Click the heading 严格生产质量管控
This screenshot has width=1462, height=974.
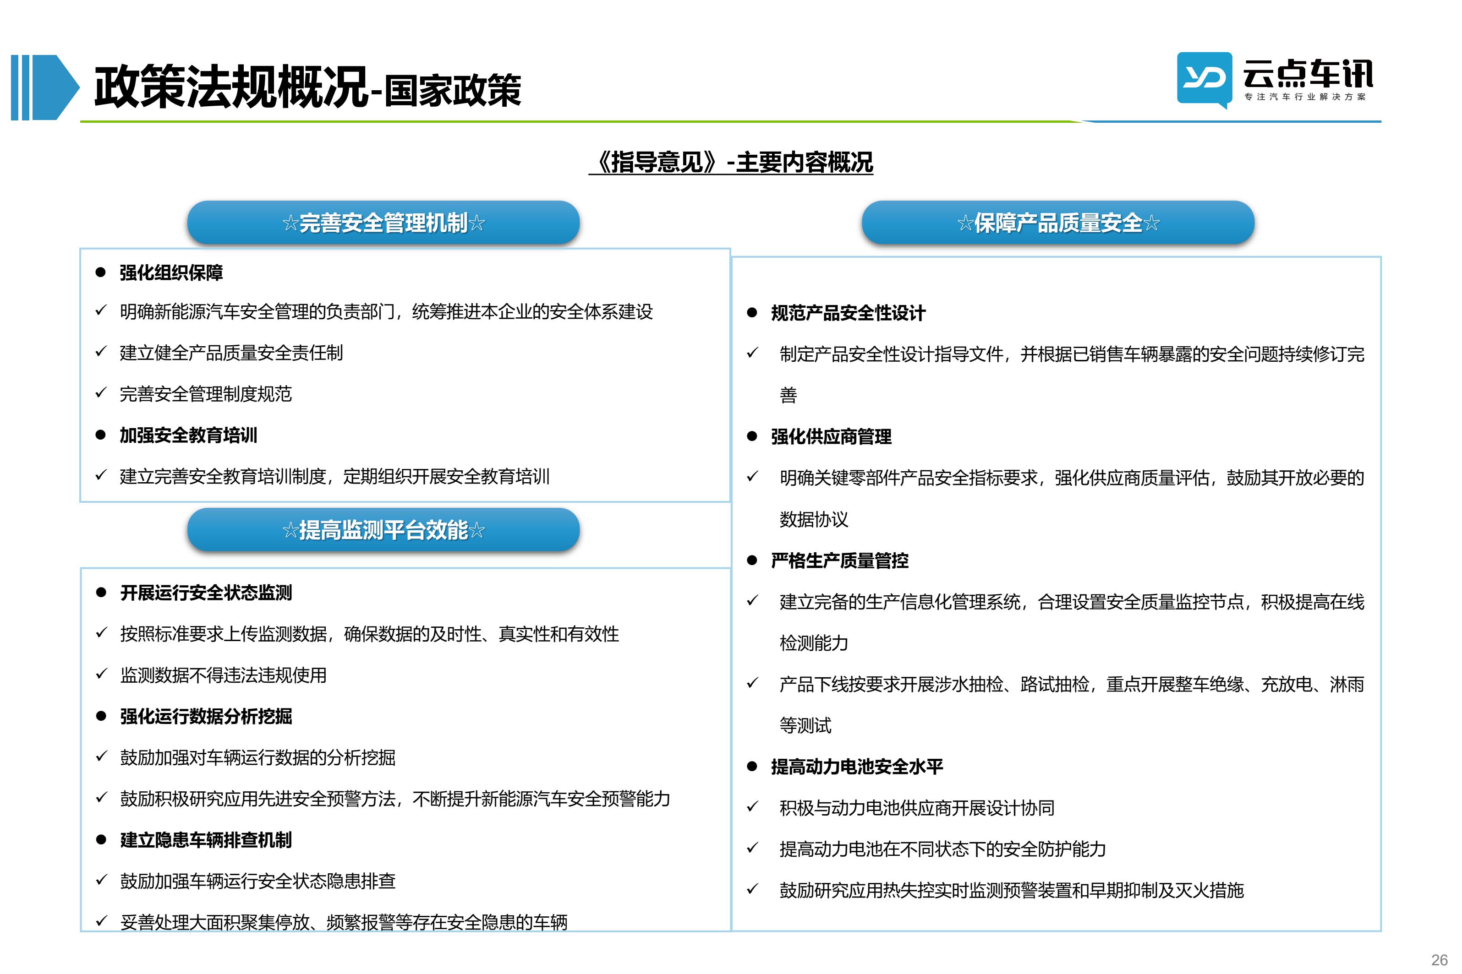click(839, 560)
